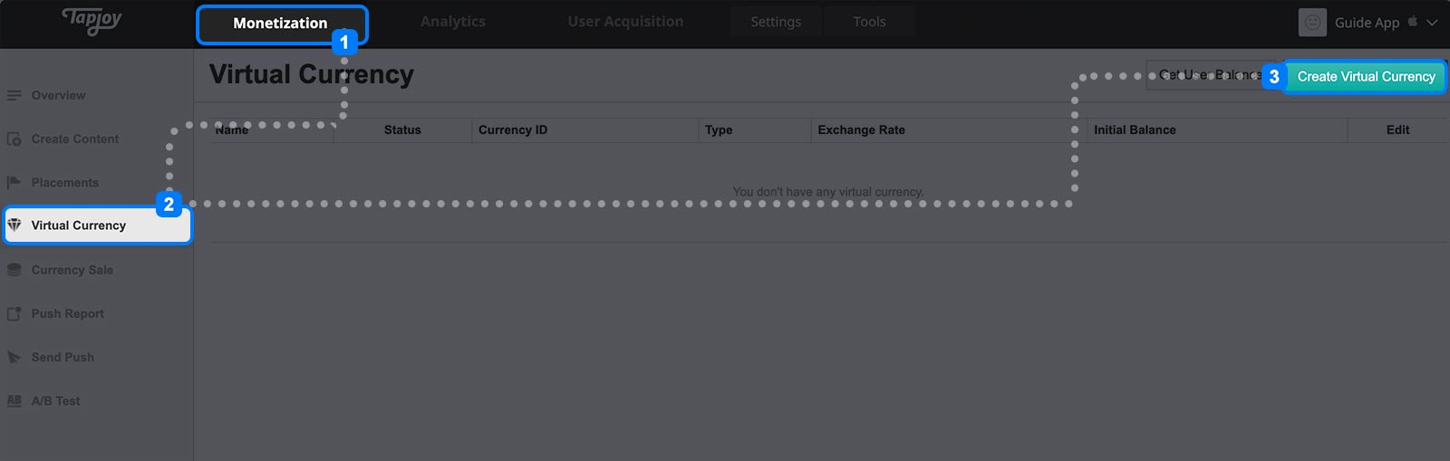Click the Exchange Rate column header
Screen dimensions: 1450x461
tap(862, 130)
